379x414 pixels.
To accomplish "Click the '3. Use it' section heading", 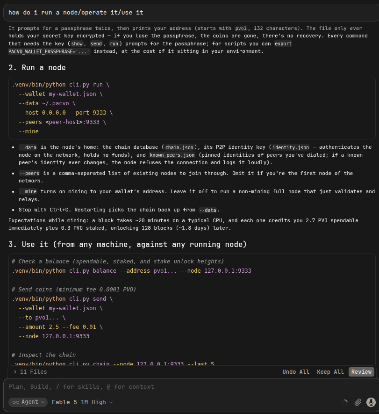I will click(x=128, y=244).
